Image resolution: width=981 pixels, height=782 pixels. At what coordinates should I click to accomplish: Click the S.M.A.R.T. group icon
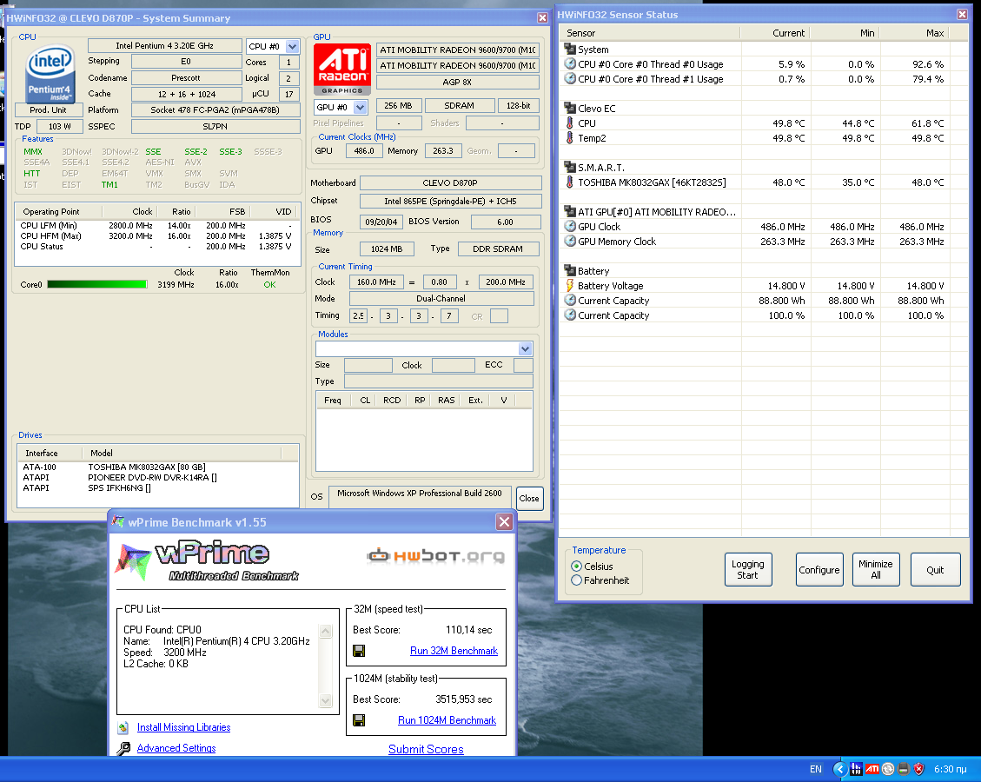tap(570, 167)
